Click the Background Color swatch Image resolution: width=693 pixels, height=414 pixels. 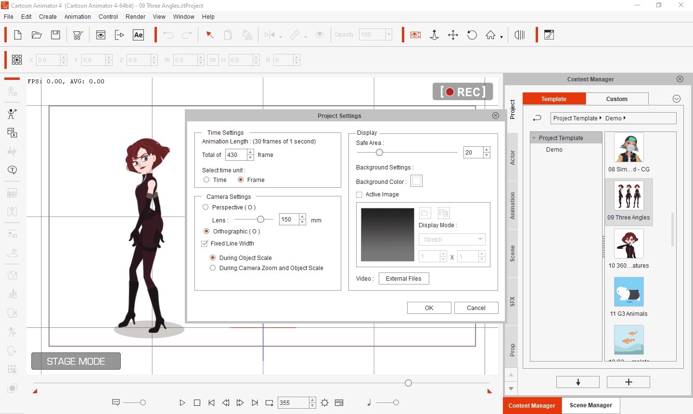tap(417, 181)
